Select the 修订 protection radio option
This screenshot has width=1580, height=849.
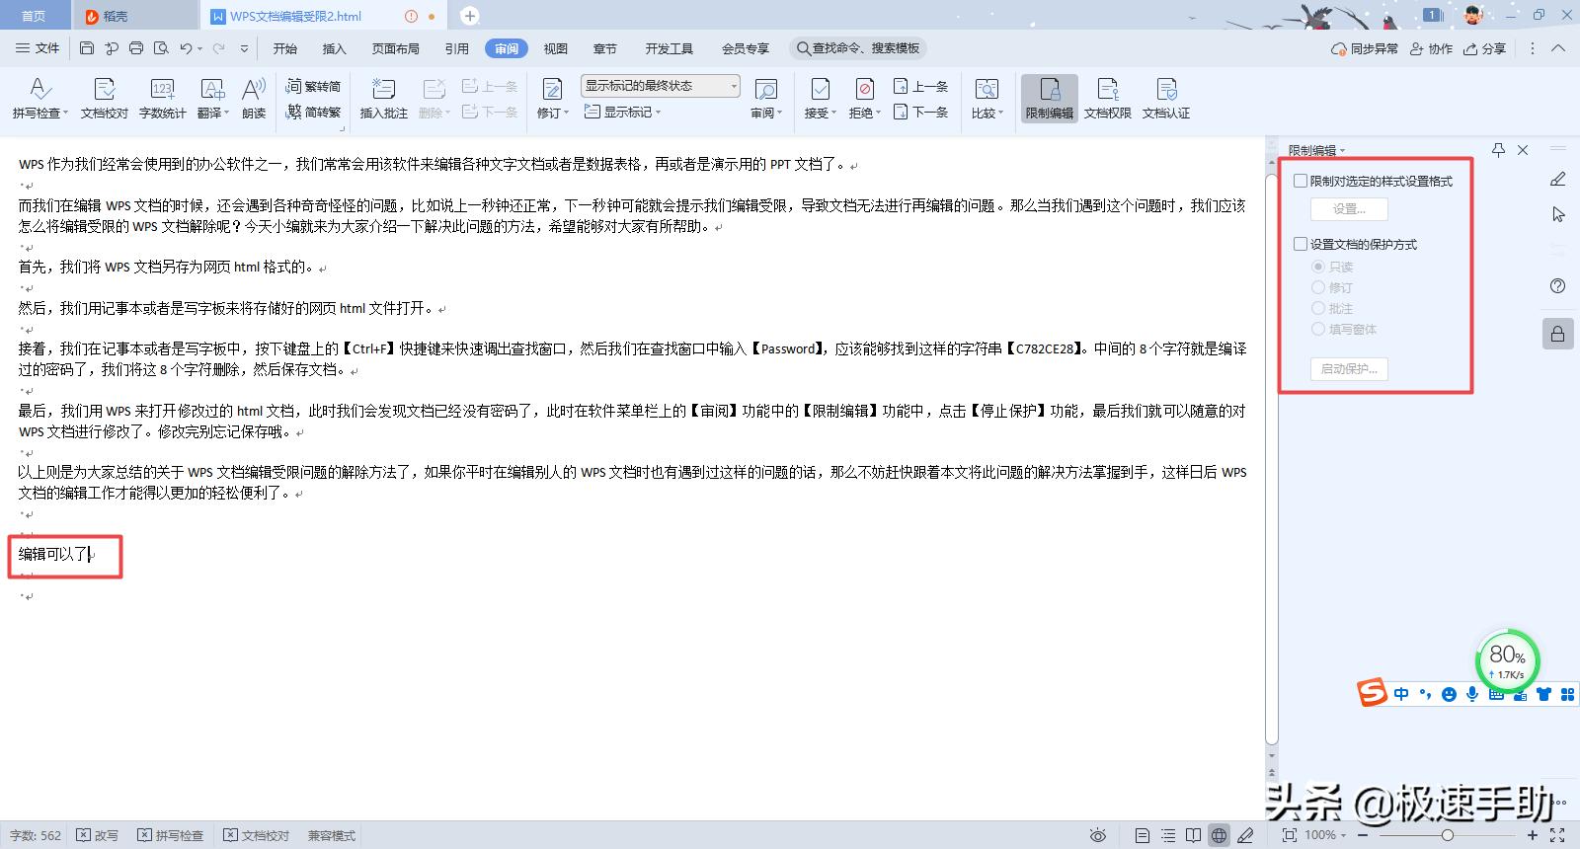coord(1318,287)
